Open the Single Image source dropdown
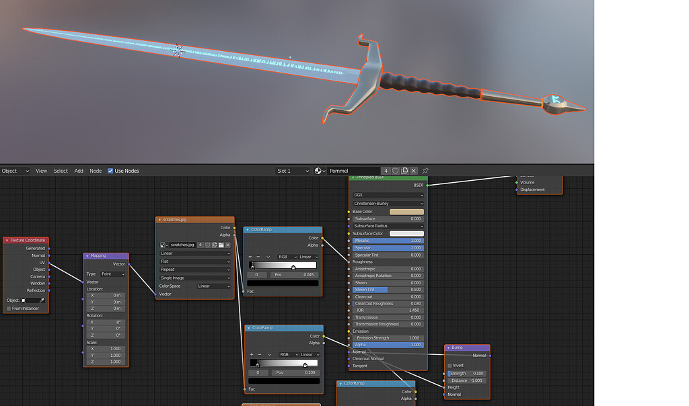This screenshot has height=406, width=689. [x=194, y=278]
